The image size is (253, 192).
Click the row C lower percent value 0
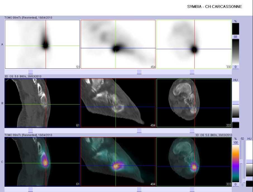coord(236,184)
